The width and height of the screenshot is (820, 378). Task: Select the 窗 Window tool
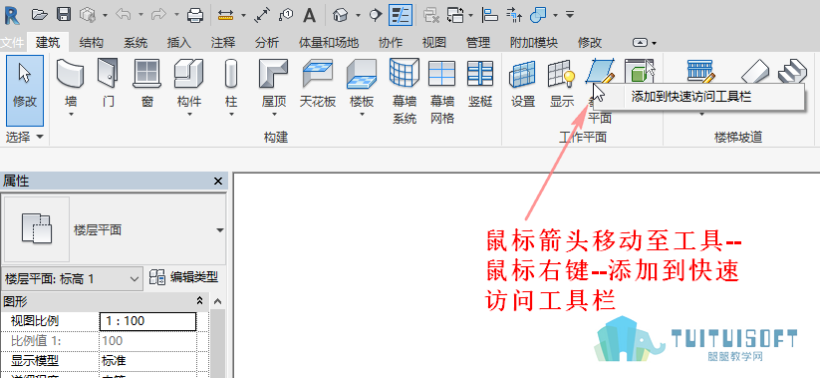pyautogui.click(x=146, y=84)
